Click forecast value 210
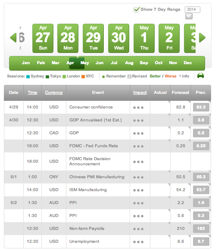 (x=181, y=229)
